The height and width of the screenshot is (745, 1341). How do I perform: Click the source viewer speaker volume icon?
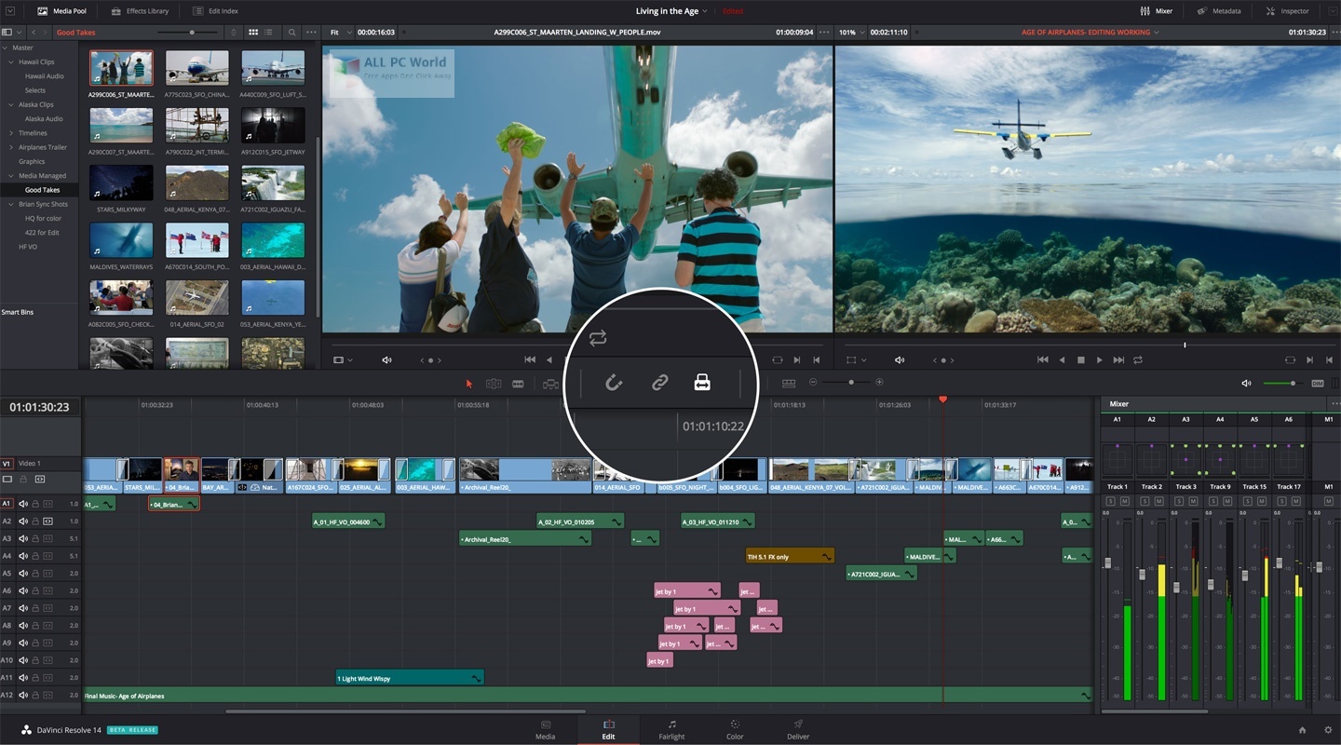click(387, 359)
